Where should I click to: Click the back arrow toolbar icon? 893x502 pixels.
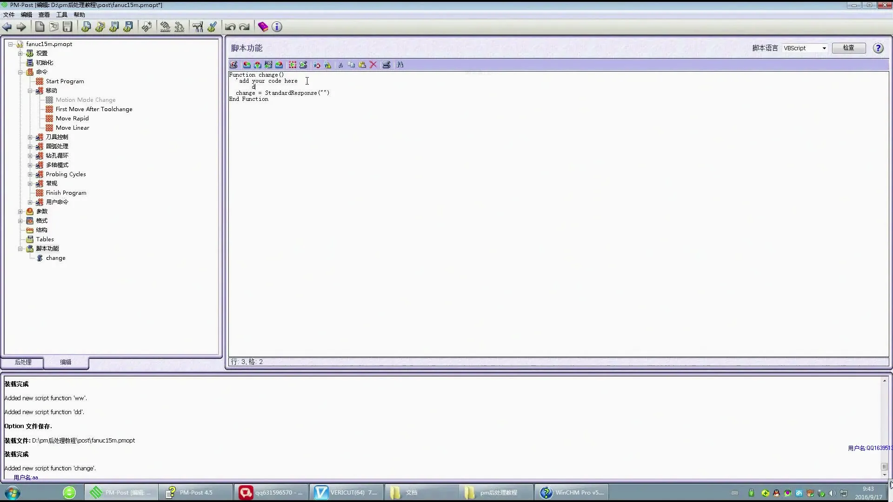pyautogui.click(x=7, y=27)
